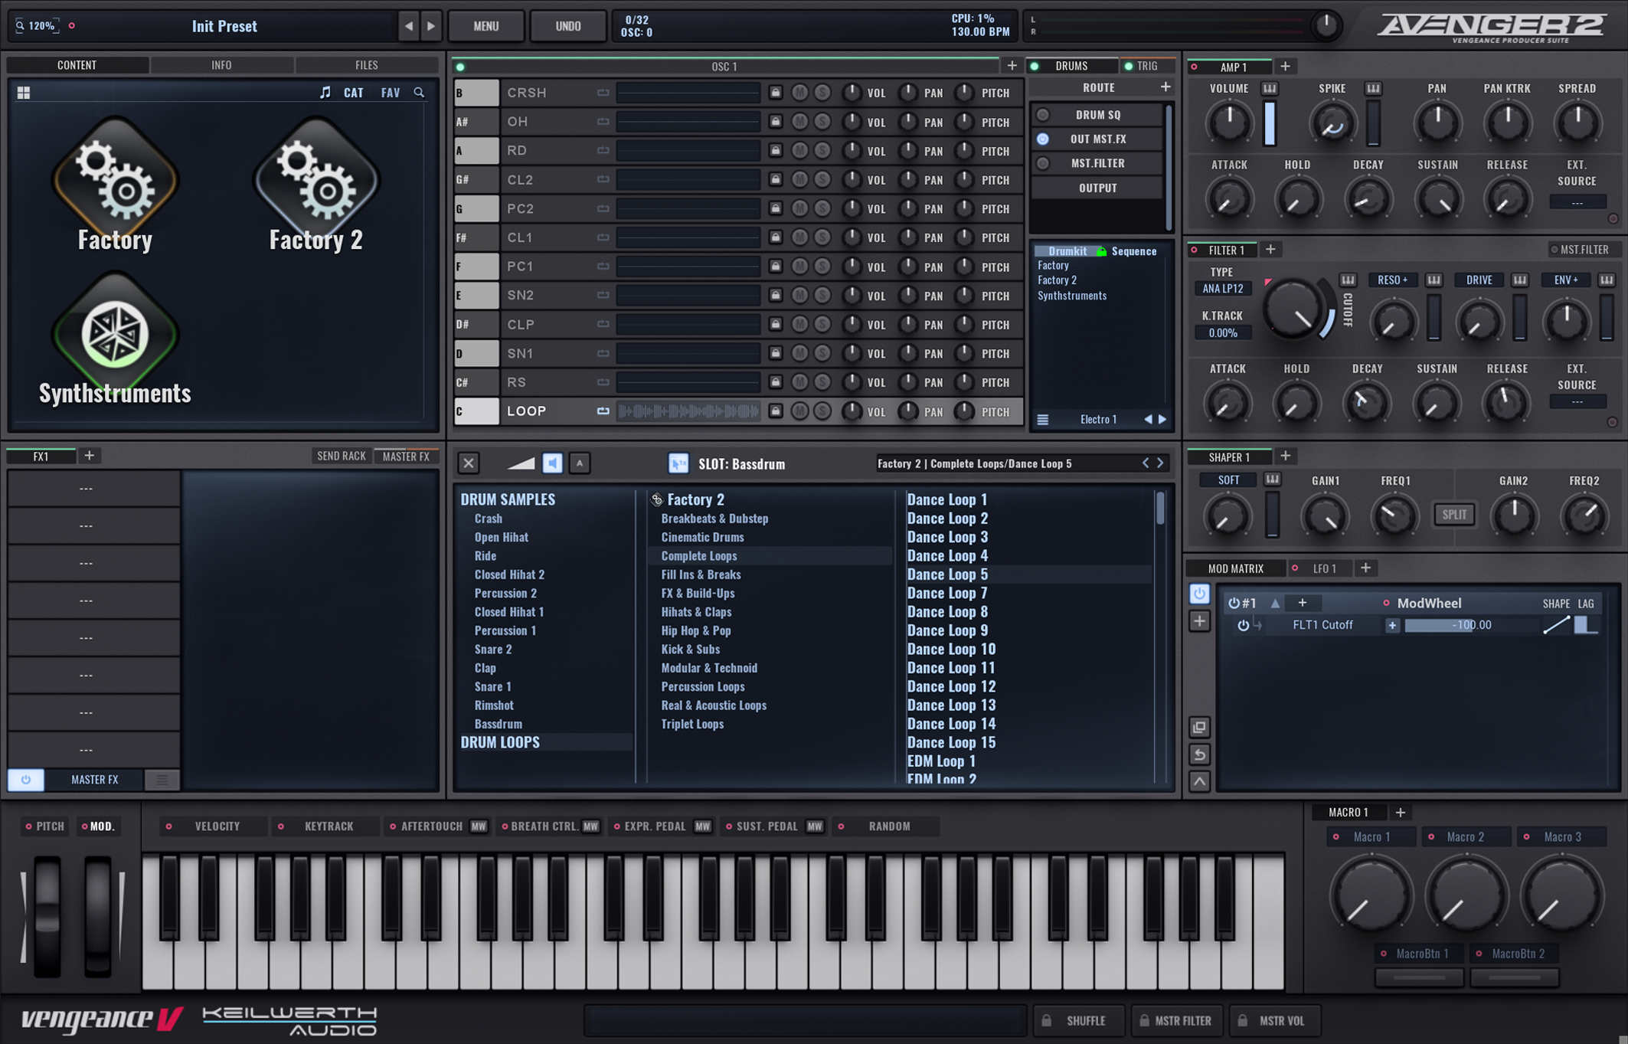Click the link icon on LOOP row

pos(603,411)
